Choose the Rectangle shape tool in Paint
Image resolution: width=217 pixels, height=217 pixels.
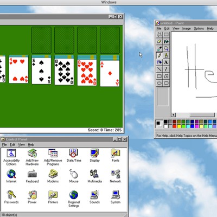[159, 76]
